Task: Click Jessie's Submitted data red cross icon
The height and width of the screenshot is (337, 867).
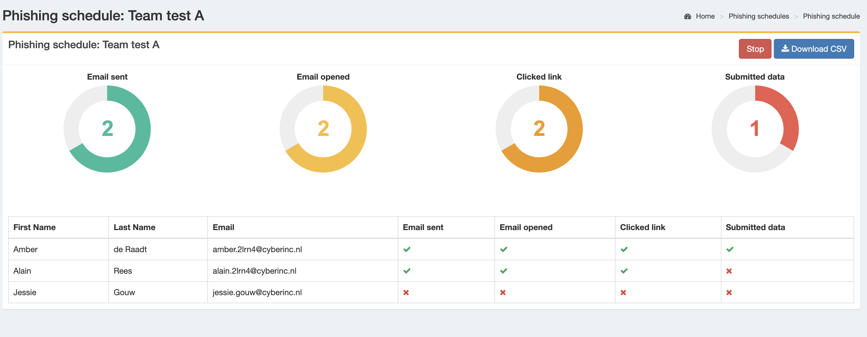Action: coord(729,292)
